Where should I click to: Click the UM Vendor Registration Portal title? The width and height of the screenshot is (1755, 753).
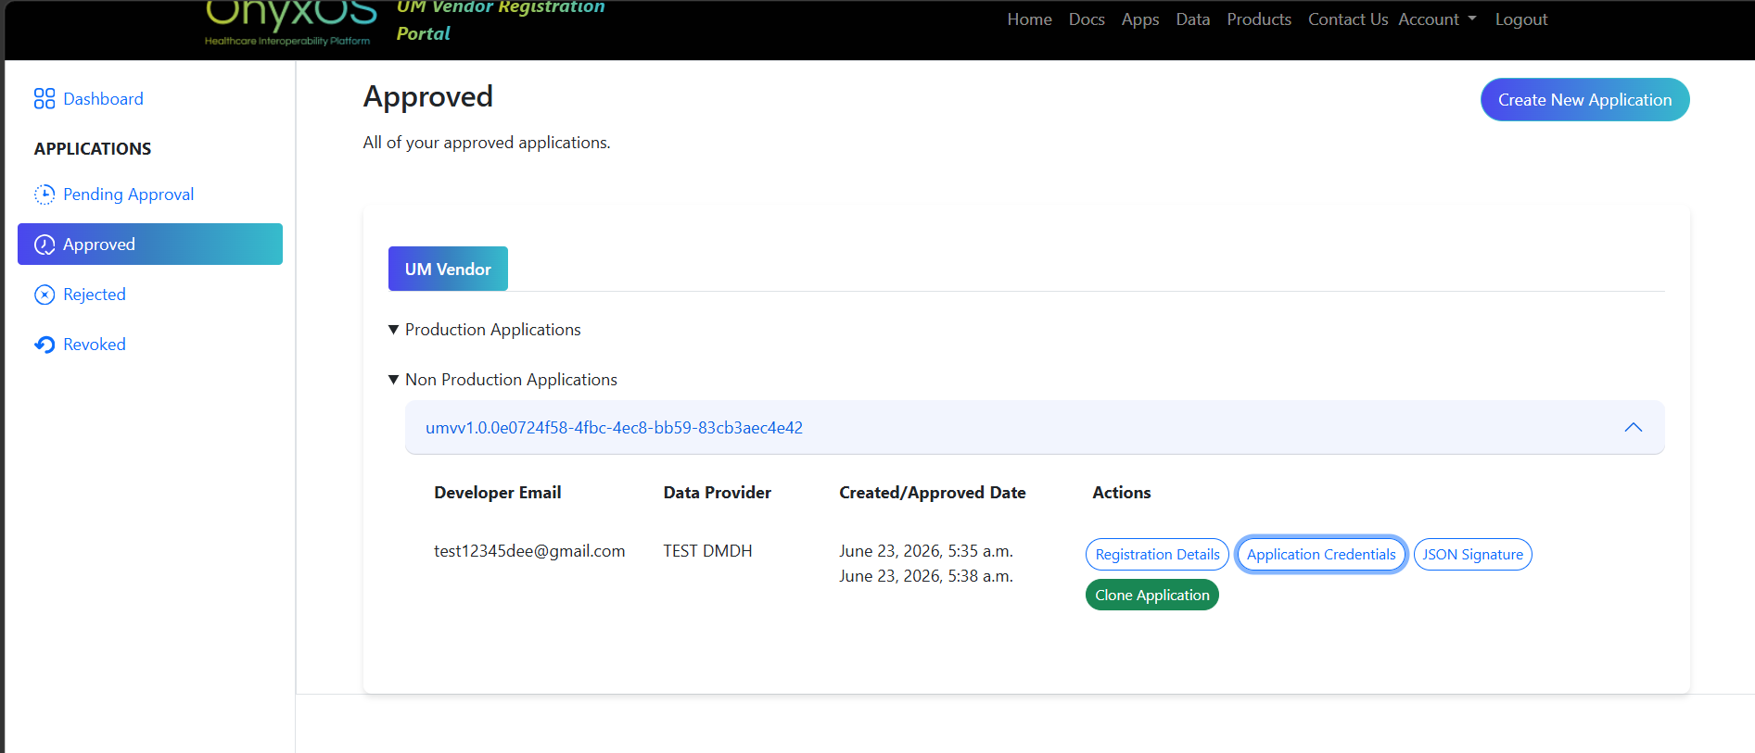pos(501,20)
